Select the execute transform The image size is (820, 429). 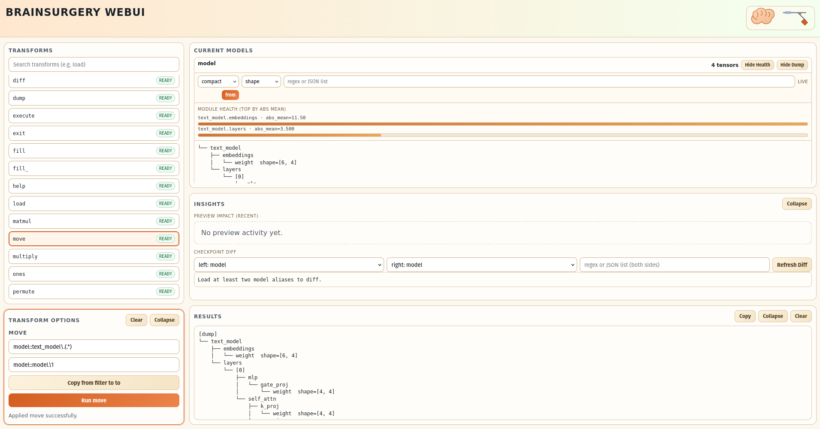point(94,116)
